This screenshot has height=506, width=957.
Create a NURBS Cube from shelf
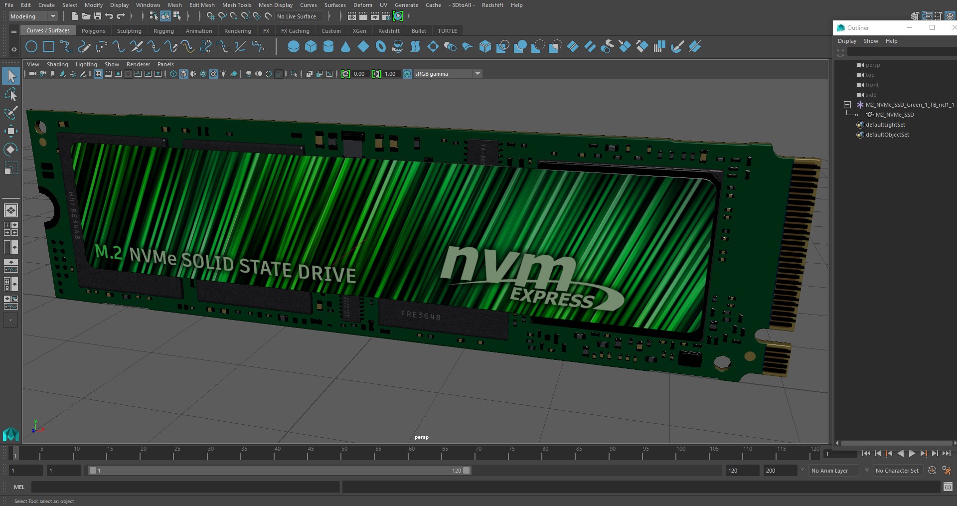(x=311, y=47)
